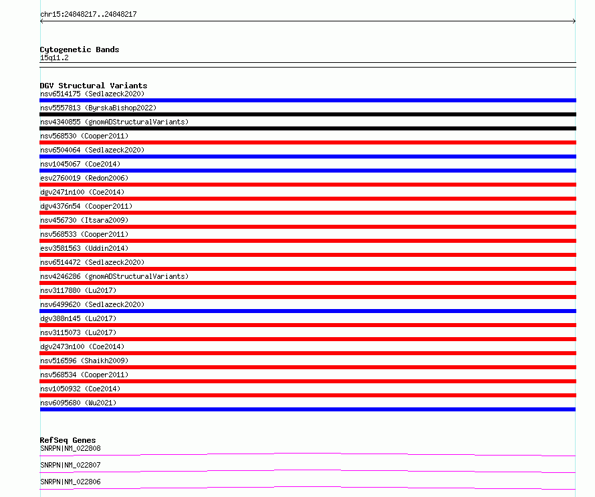Screen dimensions: 595x497
Task: Click the black bar under nsv5557813
Action: point(308,114)
